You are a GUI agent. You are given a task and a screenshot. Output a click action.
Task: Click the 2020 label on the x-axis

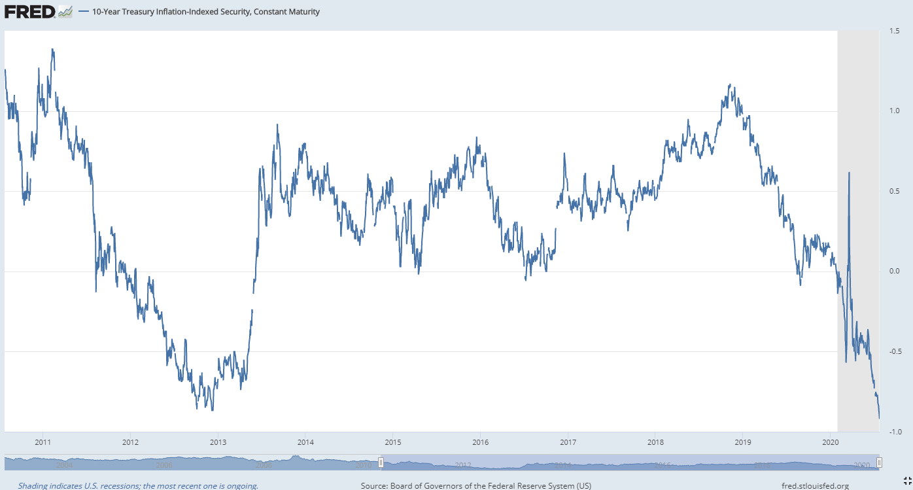coord(830,443)
